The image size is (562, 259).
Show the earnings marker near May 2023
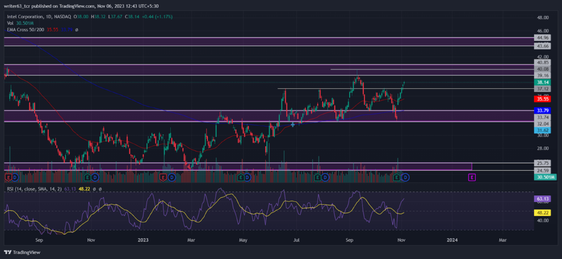point(241,177)
